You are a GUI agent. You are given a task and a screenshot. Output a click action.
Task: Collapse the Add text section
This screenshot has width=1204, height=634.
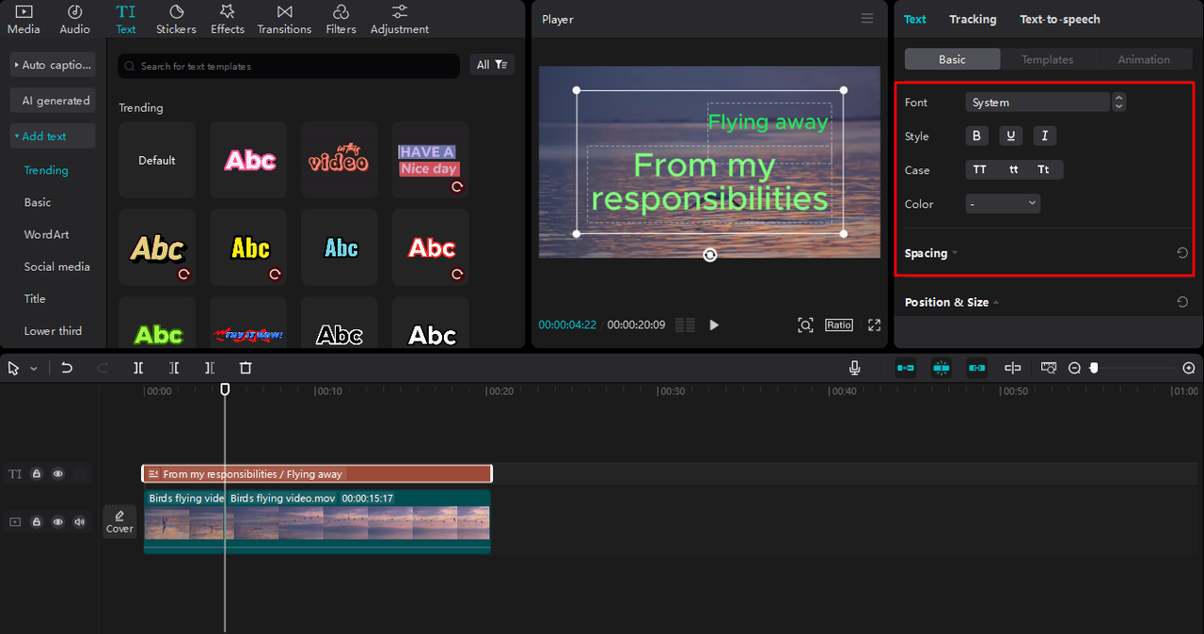53,136
